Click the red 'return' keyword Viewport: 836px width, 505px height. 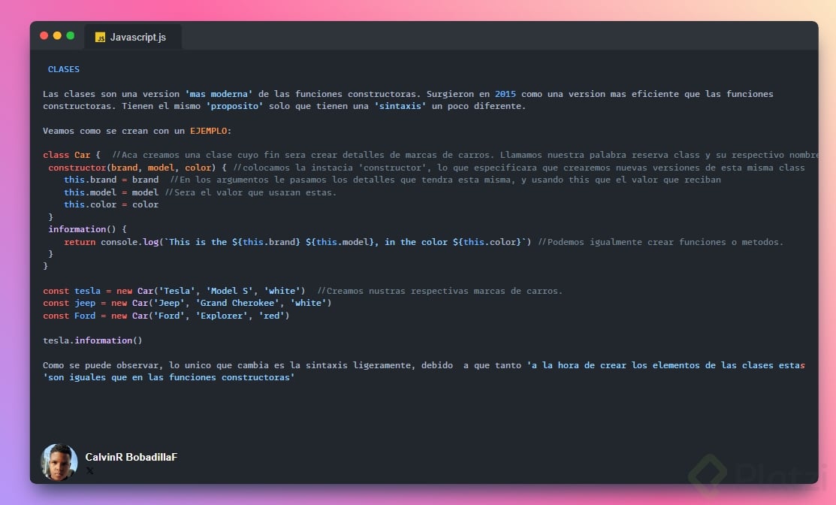click(80, 242)
